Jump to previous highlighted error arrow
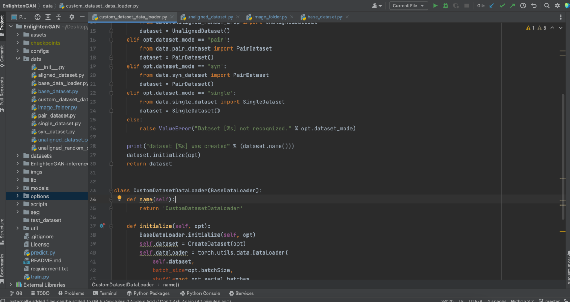The image size is (570, 302). coord(552,28)
